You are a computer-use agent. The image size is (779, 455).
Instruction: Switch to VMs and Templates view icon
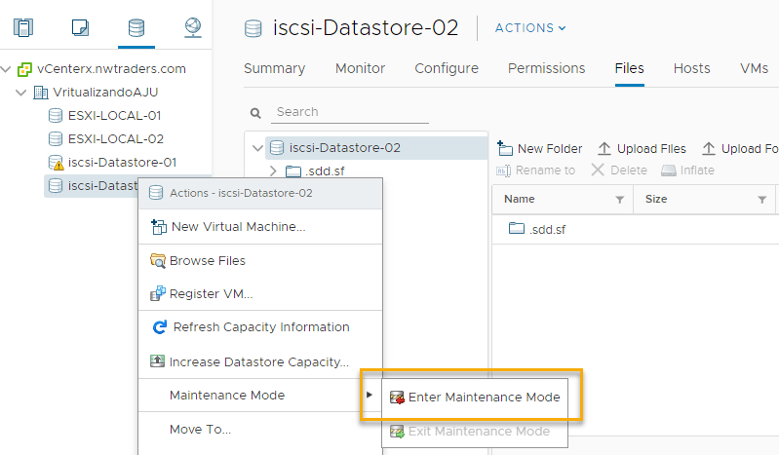click(x=81, y=26)
